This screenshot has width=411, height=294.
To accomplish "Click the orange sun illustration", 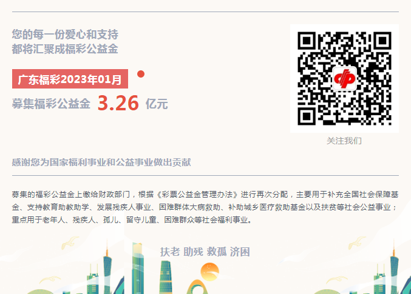I will 209,272.
